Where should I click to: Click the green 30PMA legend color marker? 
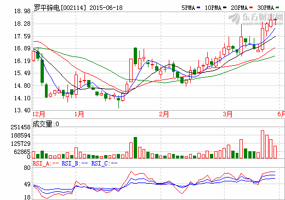(277, 8)
